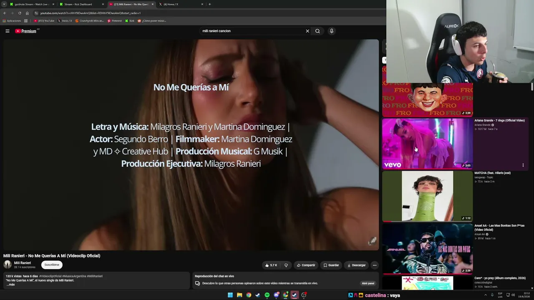
Task: Open the tab search dropdown arrow
Action: pyautogui.click(x=4, y=4)
